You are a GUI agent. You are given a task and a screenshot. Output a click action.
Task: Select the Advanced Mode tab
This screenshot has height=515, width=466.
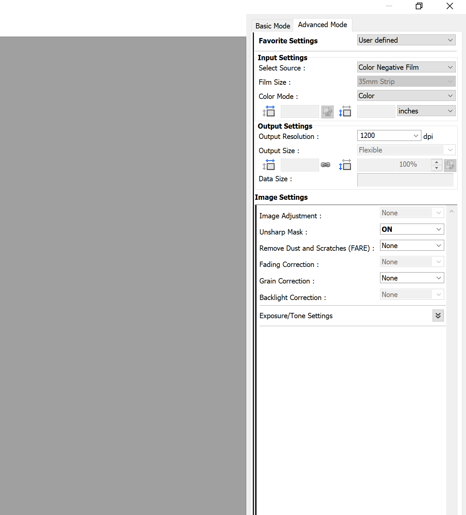[x=323, y=25]
